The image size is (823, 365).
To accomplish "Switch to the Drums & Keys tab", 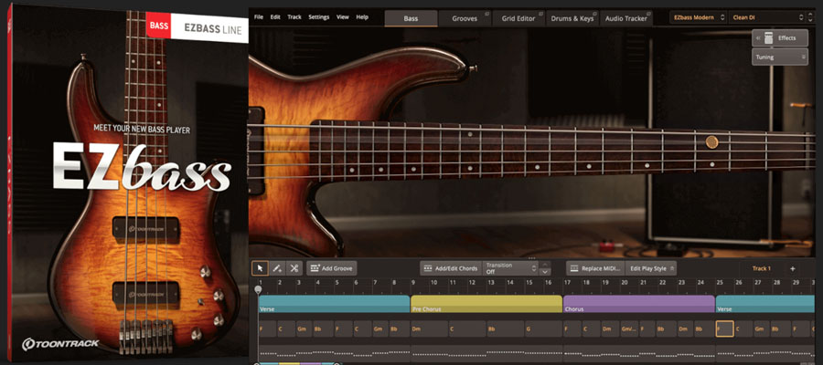I will [572, 18].
